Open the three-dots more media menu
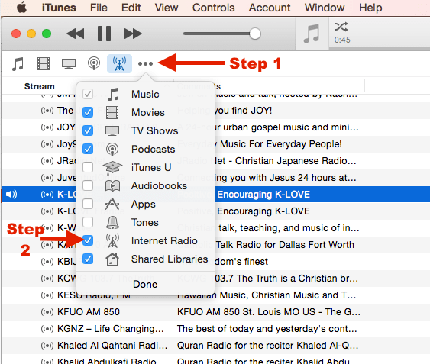The width and height of the screenshot is (430, 364). pos(145,64)
